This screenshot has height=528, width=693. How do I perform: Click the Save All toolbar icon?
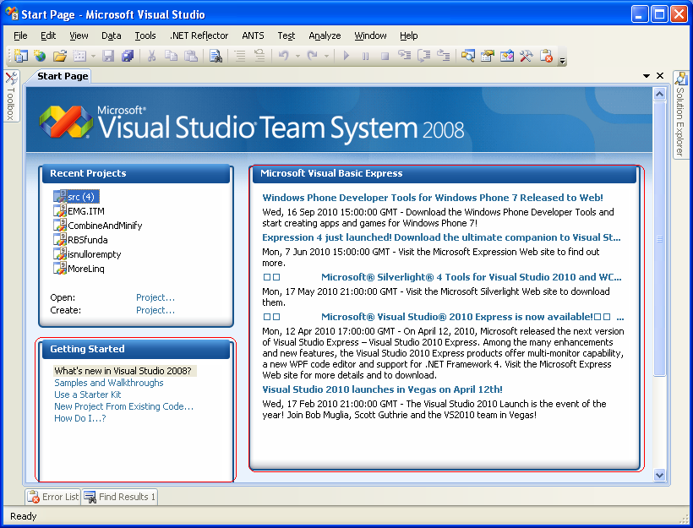[128, 56]
